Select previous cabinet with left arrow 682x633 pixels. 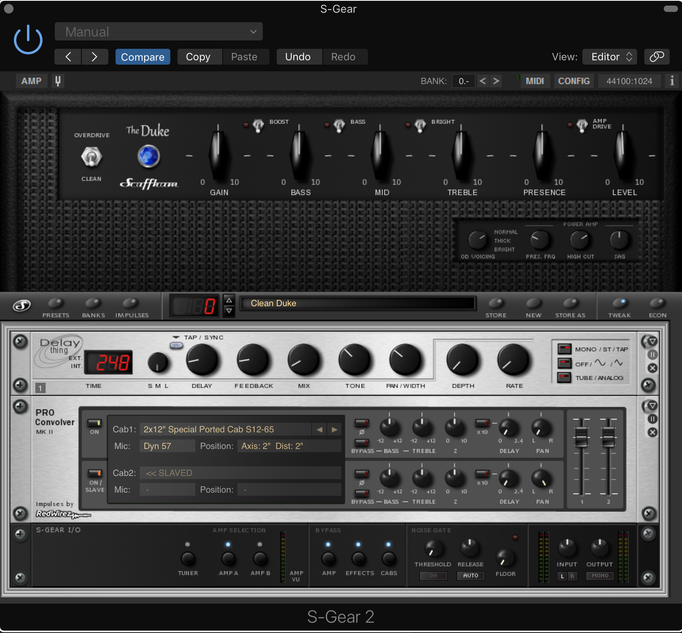click(319, 430)
